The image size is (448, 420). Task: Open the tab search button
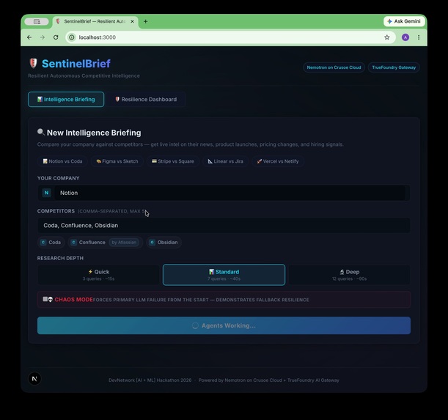(x=37, y=21)
